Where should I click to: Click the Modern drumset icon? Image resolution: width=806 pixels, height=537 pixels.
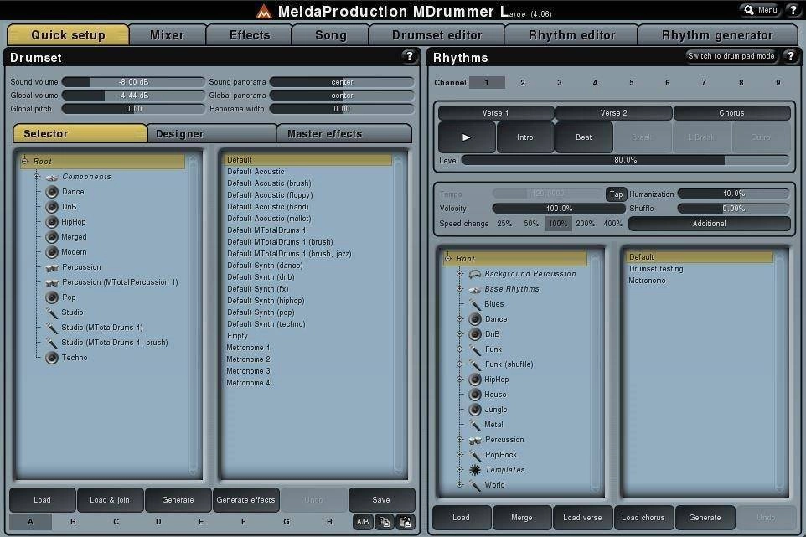[52, 252]
